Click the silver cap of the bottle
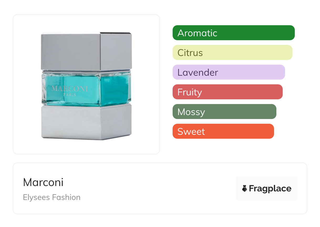The height and width of the screenshot is (227, 320). click(x=86, y=51)
